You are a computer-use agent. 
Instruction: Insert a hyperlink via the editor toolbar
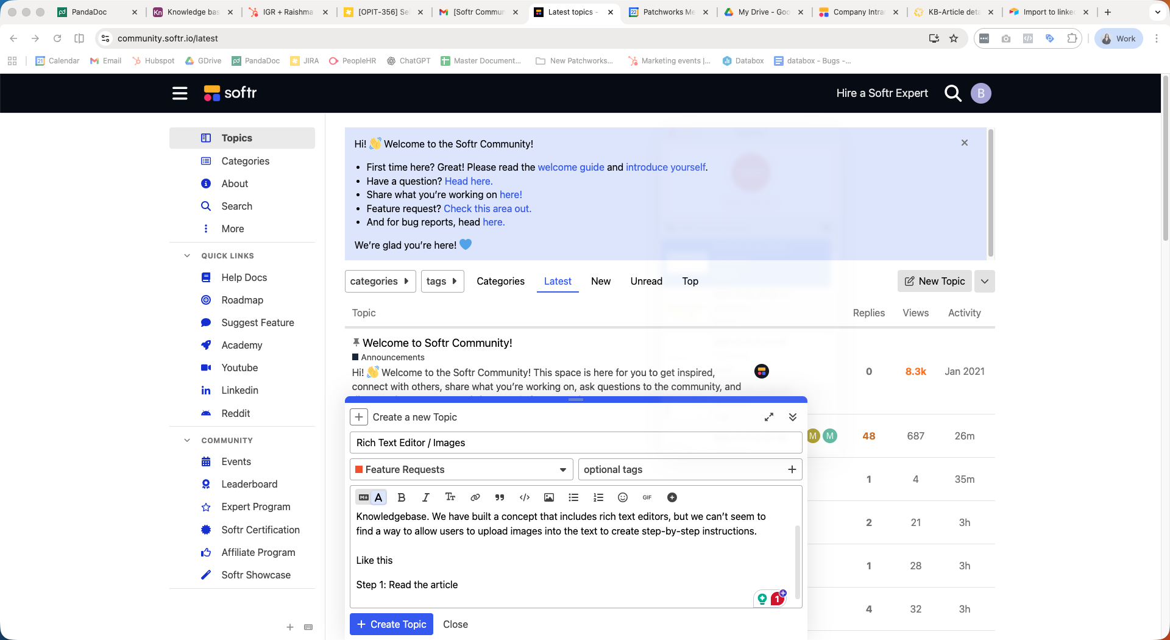pyautogui.click(x=475, y=497)
